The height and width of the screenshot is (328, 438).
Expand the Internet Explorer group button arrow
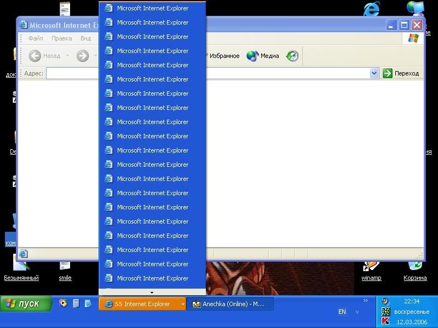click(183, 304)
